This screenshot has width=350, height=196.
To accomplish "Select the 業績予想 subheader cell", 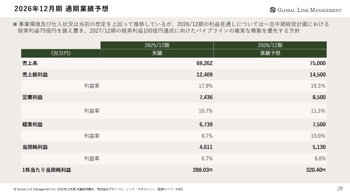I will click(270, 53).
